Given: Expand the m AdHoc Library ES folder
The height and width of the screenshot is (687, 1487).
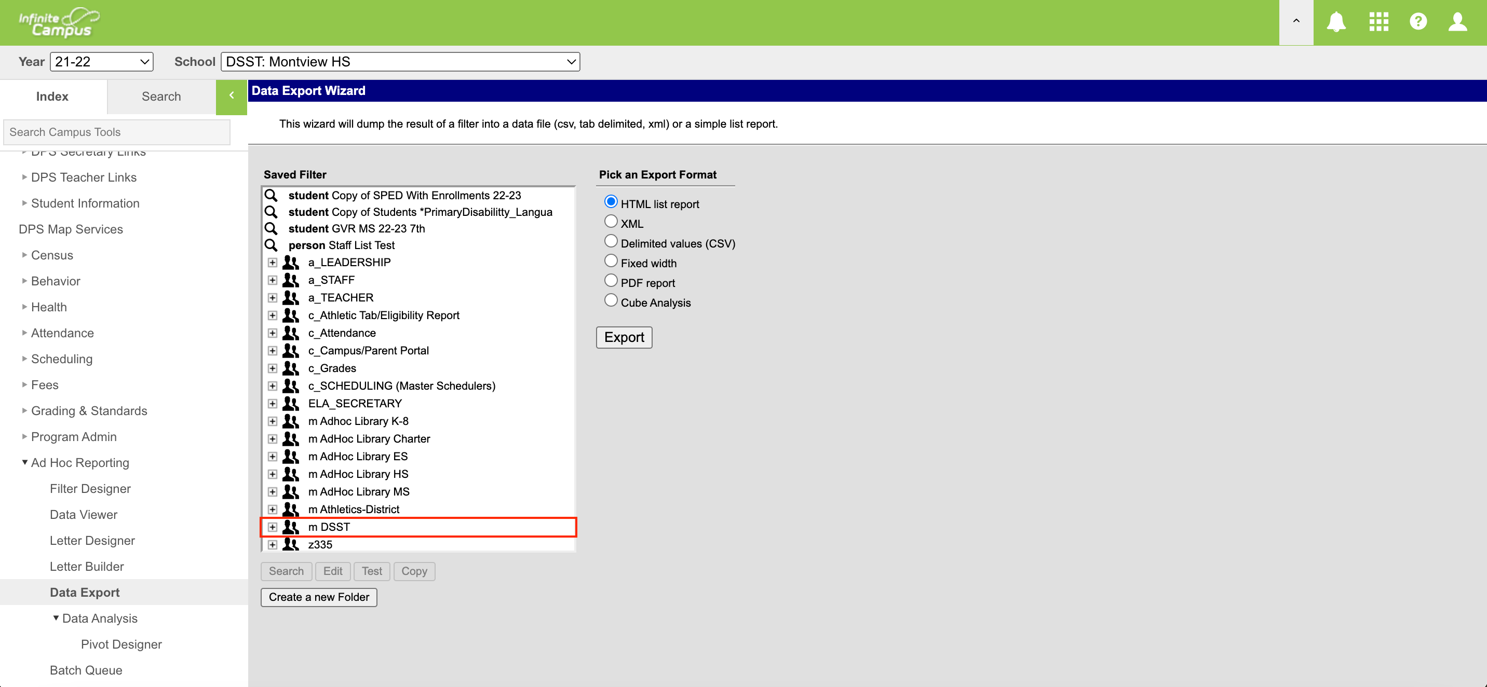Looking at the screenshot, I should coord(273,457).
